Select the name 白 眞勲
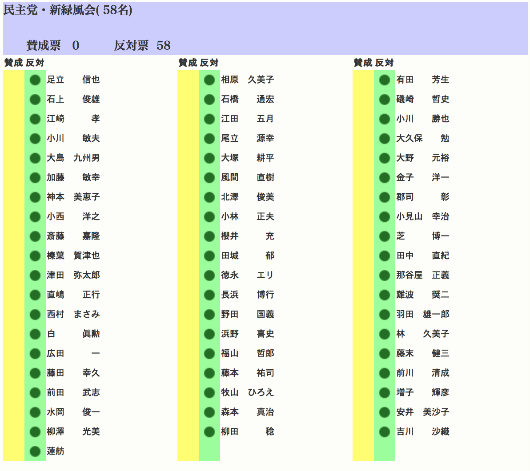530x471 pixels. click(73, 334)
